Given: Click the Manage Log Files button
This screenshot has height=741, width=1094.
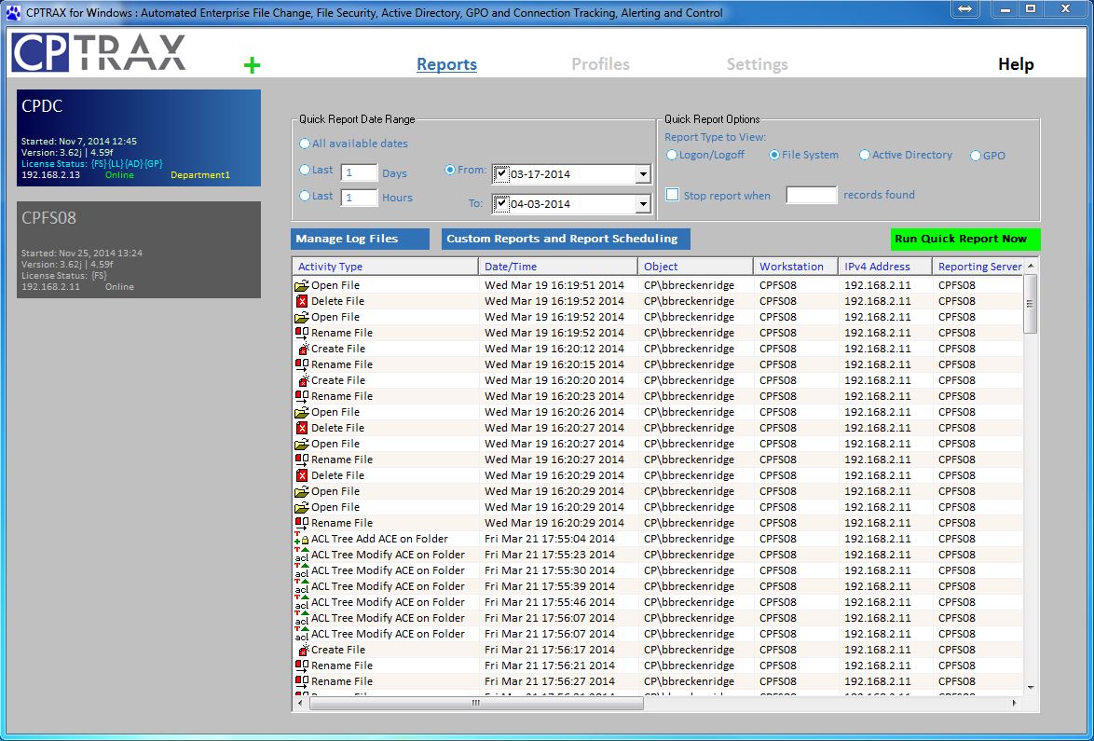Looking at the screenshot, I should pyautogui.click(x=360, y=239).
